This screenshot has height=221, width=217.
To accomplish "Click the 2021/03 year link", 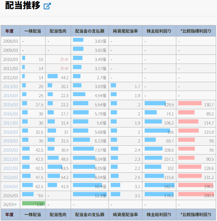I will pos(10,159).
